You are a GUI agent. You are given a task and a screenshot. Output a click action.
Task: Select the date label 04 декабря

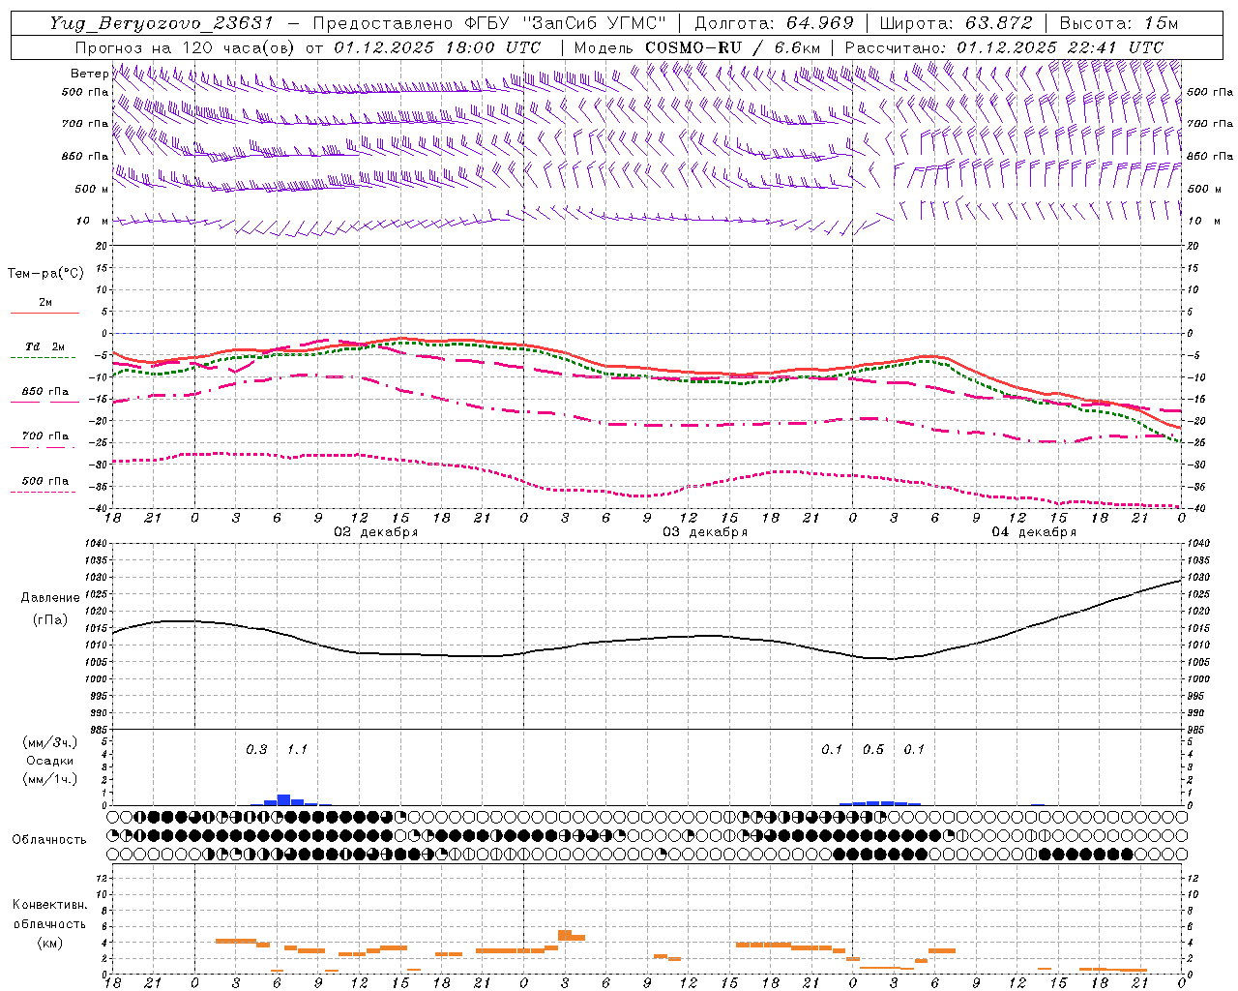point(1033,532)
